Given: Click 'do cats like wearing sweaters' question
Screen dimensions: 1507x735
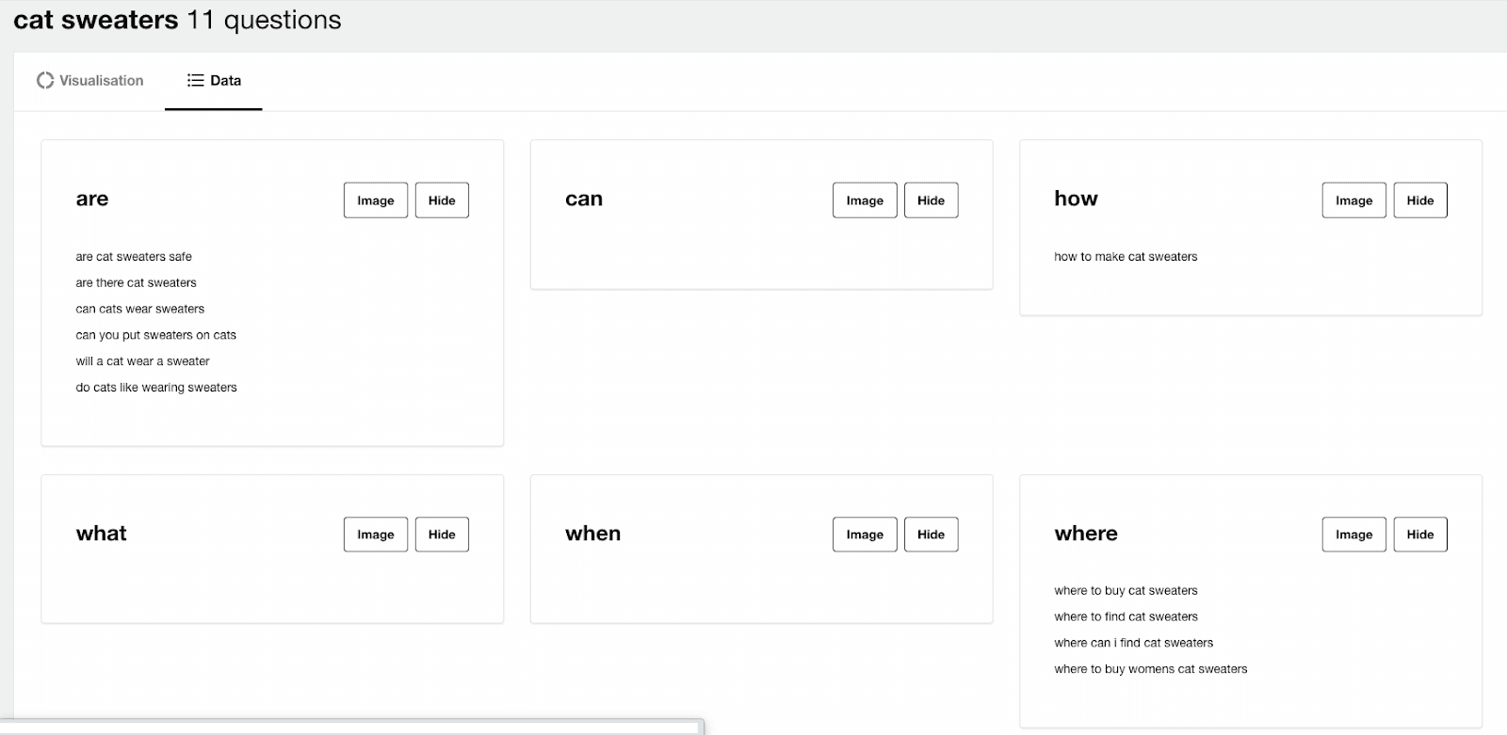Looking at the screenshot, I should 156,388.
